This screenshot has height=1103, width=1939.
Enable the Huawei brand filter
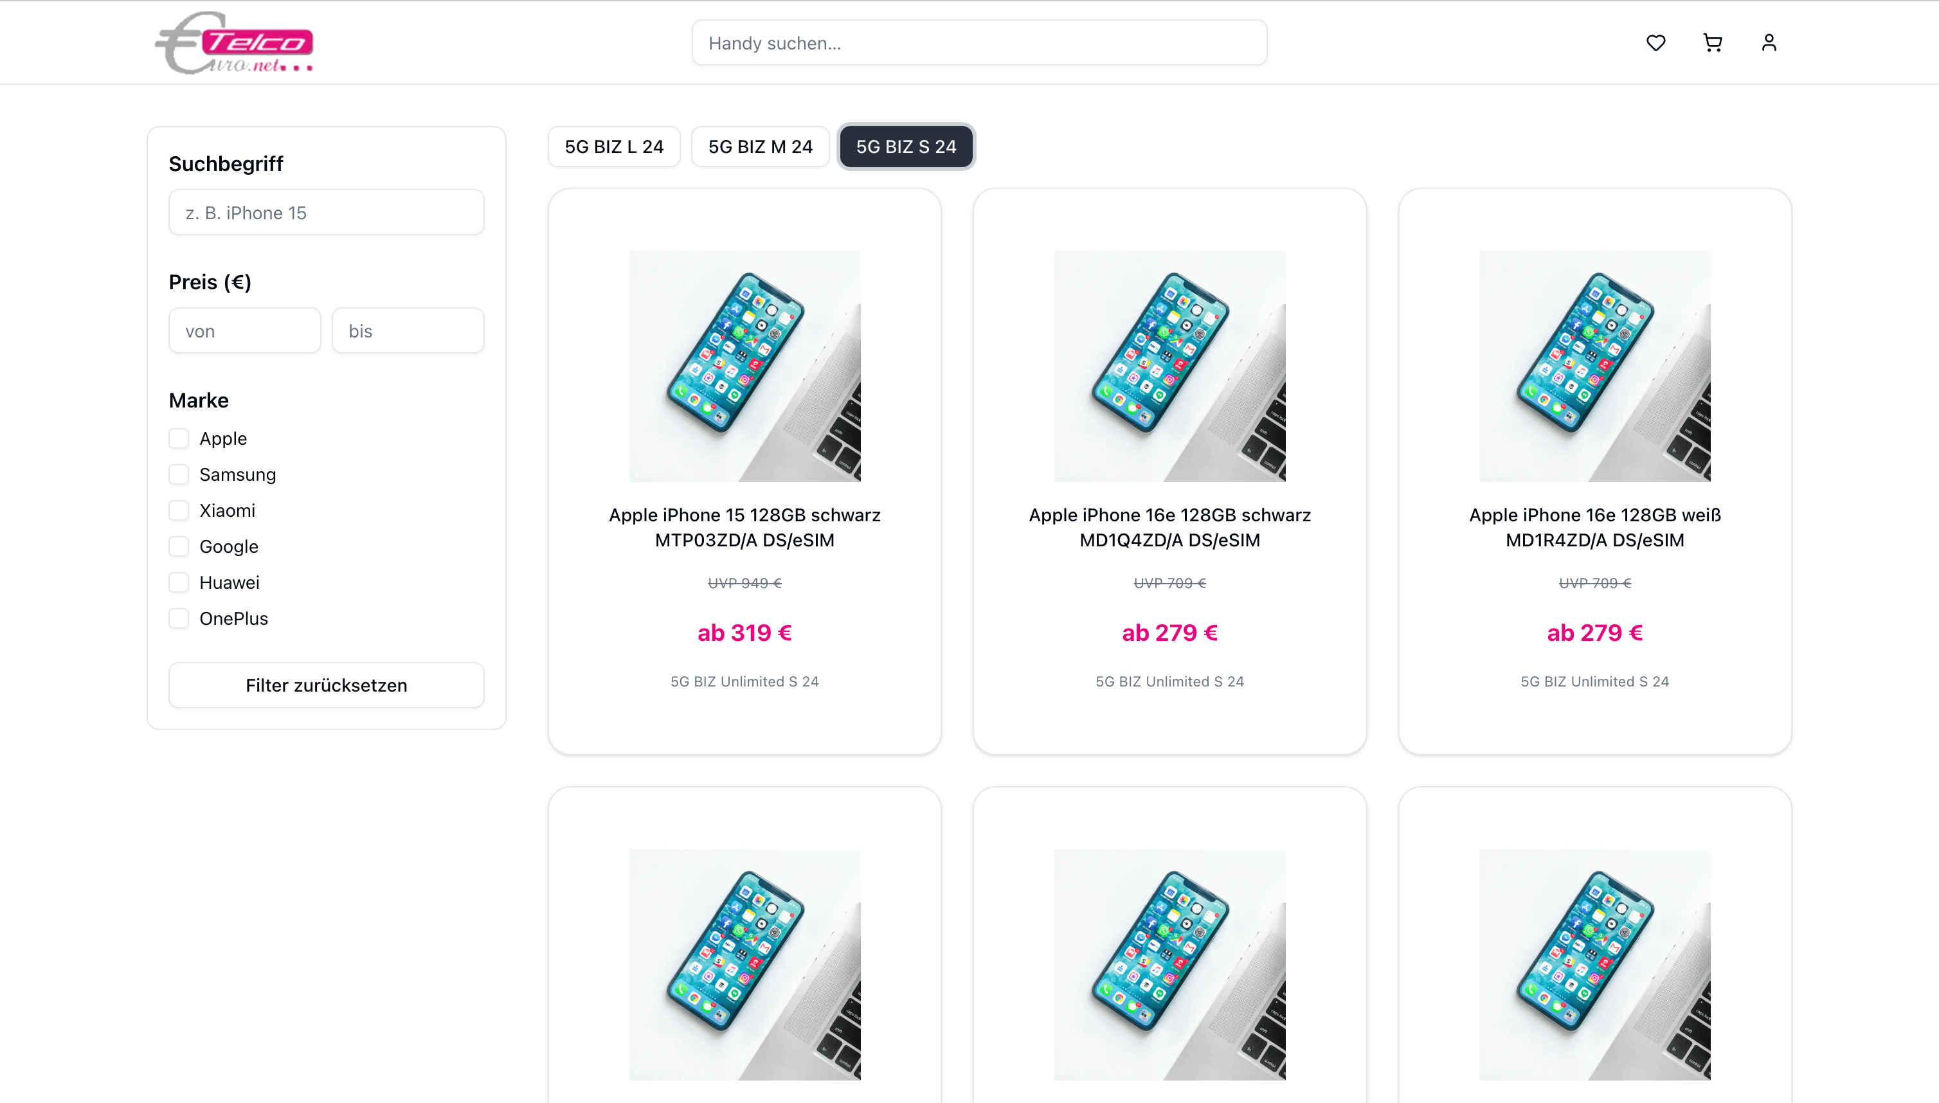pos(179,582)
